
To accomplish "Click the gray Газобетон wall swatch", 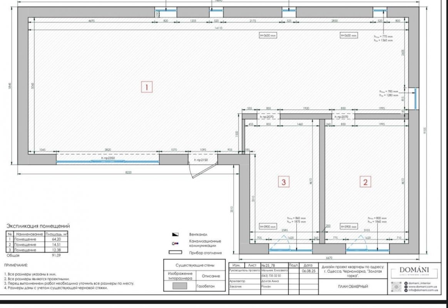I will pyautogui.click(x=179, y=286).
